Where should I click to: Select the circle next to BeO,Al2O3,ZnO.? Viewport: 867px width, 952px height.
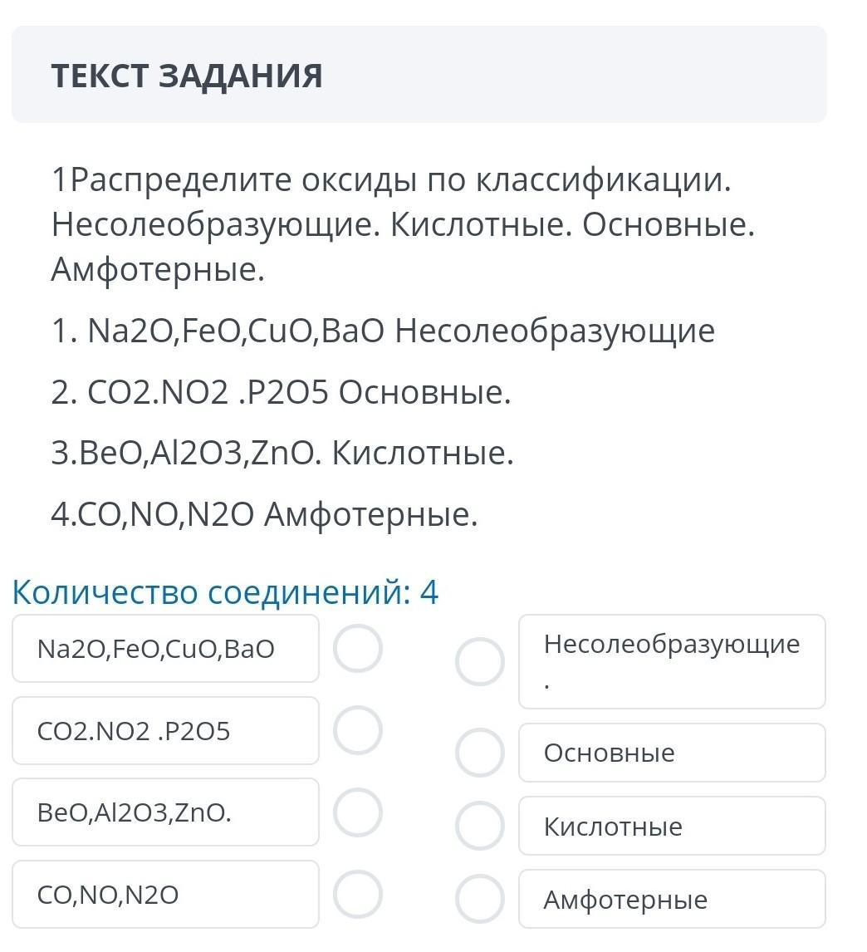358,812
